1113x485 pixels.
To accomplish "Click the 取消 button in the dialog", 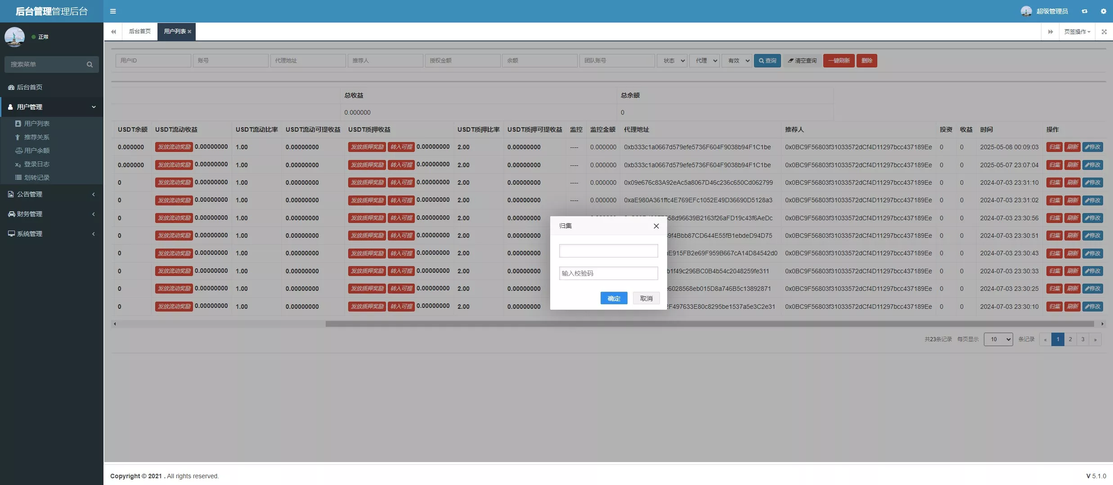I will 646,298.
